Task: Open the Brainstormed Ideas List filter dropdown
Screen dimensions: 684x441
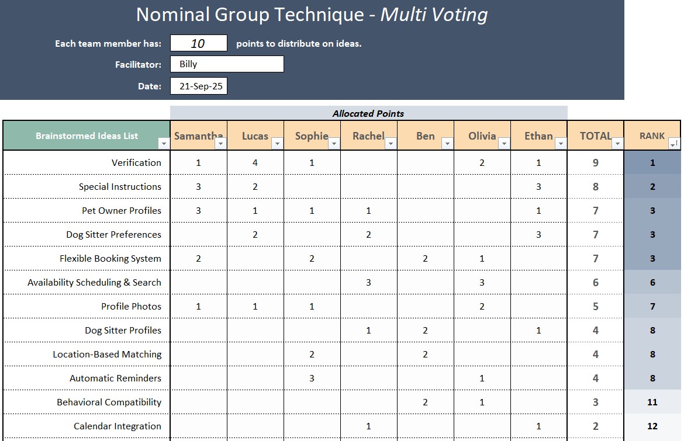Action: point(163,144)
